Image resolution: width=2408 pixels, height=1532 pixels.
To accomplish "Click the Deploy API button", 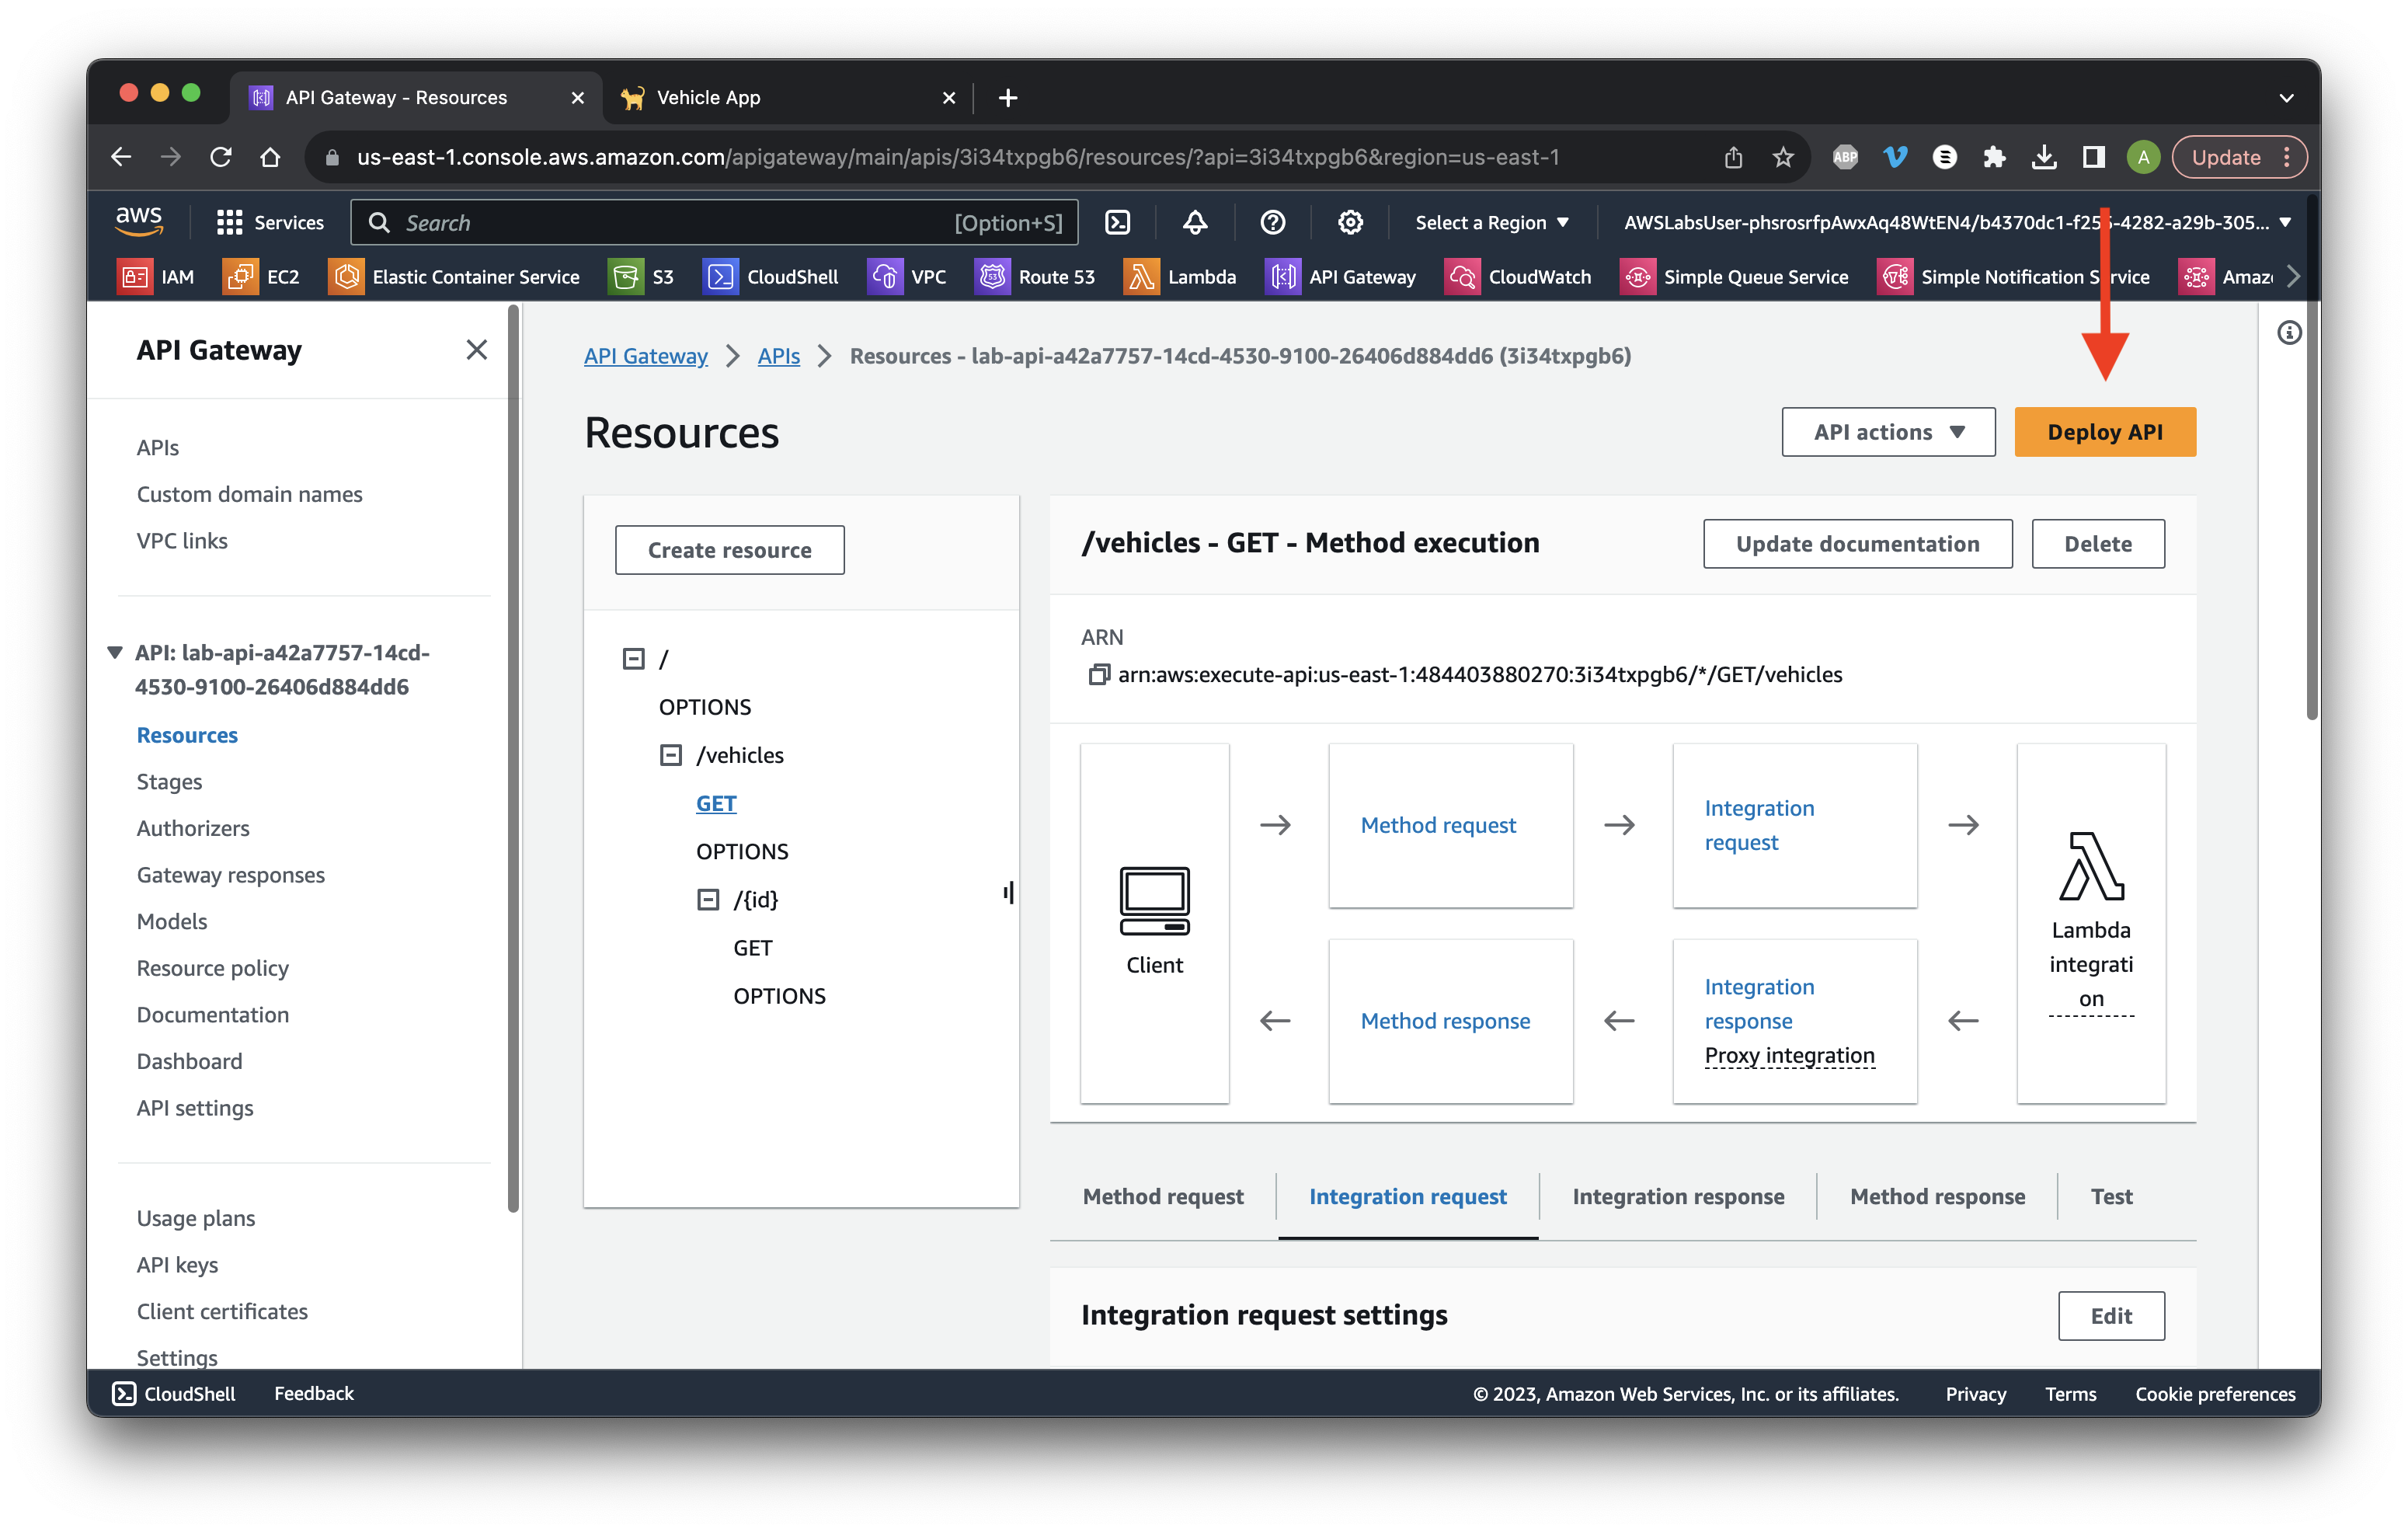I will [x=2104, y=432].
